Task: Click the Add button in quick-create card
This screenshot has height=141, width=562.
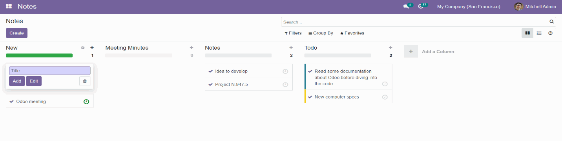Action: point(17,81)
